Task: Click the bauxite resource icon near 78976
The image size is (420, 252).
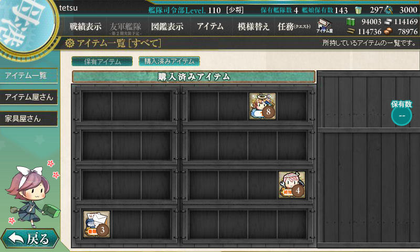Action: tap(388, 31)
